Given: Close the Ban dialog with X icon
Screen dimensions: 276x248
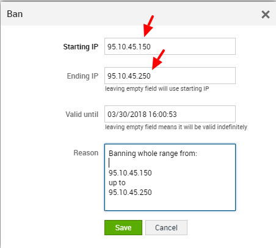Looking at the screenshot, I should tap(266, 15).
